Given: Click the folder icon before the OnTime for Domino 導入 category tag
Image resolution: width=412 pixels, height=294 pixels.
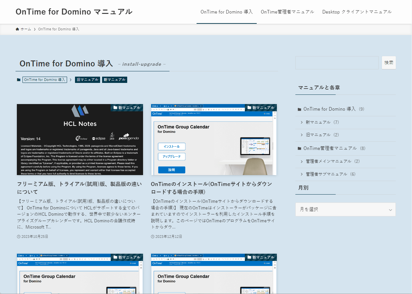Looking at the screenshot, I should [x=19, y=80].
